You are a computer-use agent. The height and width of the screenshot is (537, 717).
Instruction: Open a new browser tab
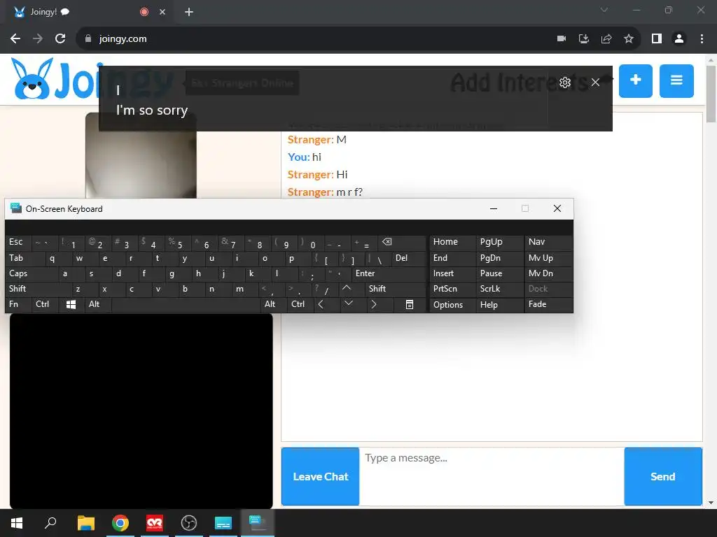point(189,12)
